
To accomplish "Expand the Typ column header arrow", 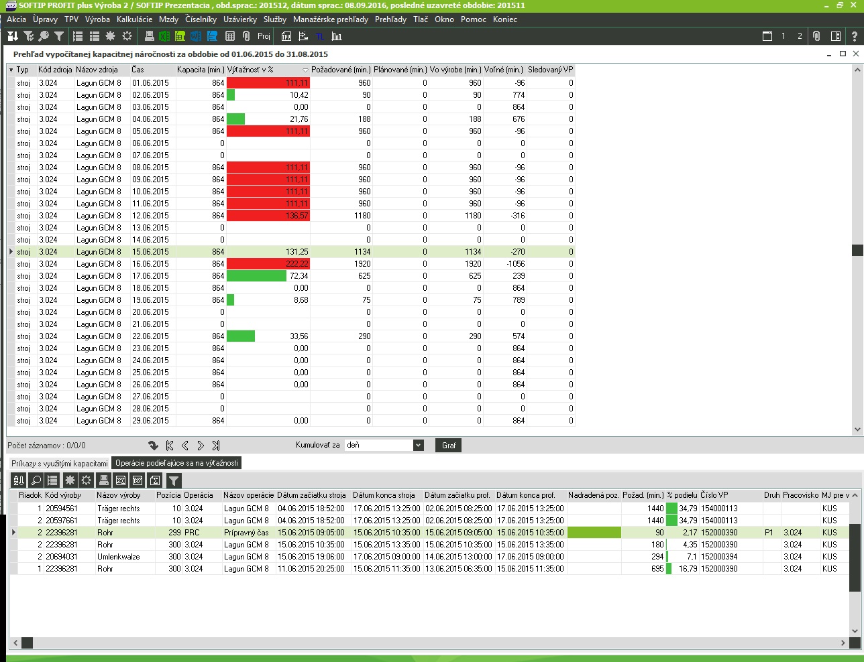I will [x=11, y=70].
